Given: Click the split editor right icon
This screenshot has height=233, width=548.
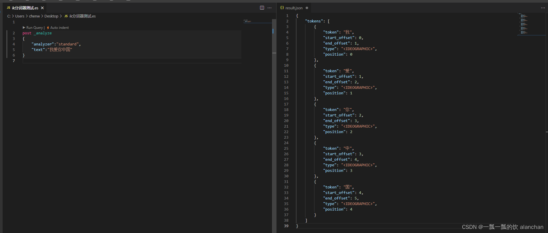Looking at the screenshot, I should tap(262, 8).
